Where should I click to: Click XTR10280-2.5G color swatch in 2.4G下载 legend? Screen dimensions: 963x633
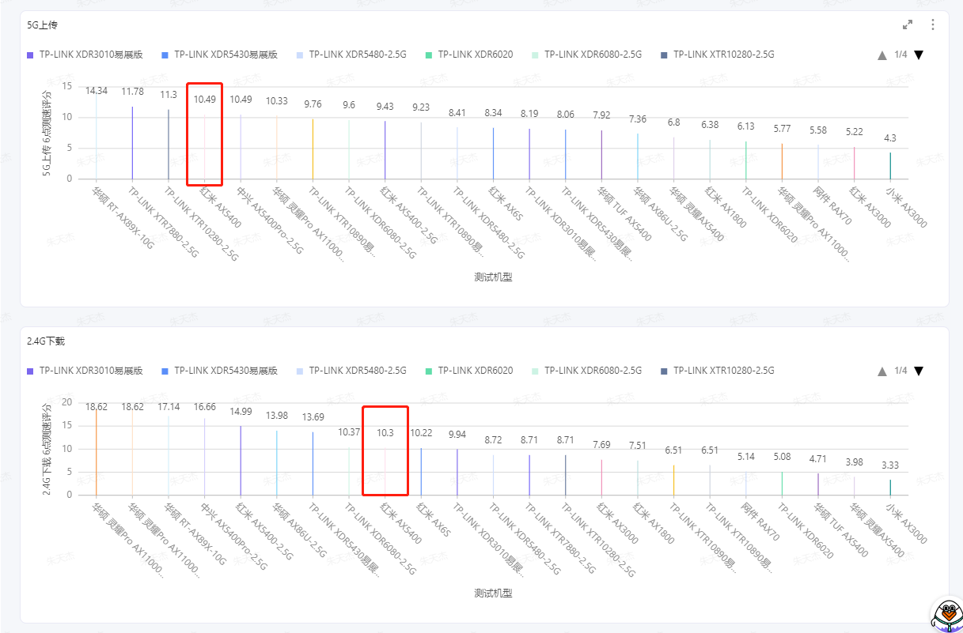point(664,371)
